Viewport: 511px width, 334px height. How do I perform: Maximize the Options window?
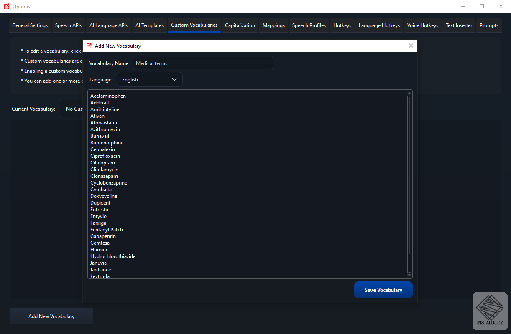(x=482, y=6)
